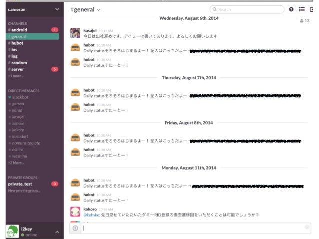The width and height of the screenshot is (319, 239).
Task: Show hidden channels via +1 more link
Action: pos(16,76)
